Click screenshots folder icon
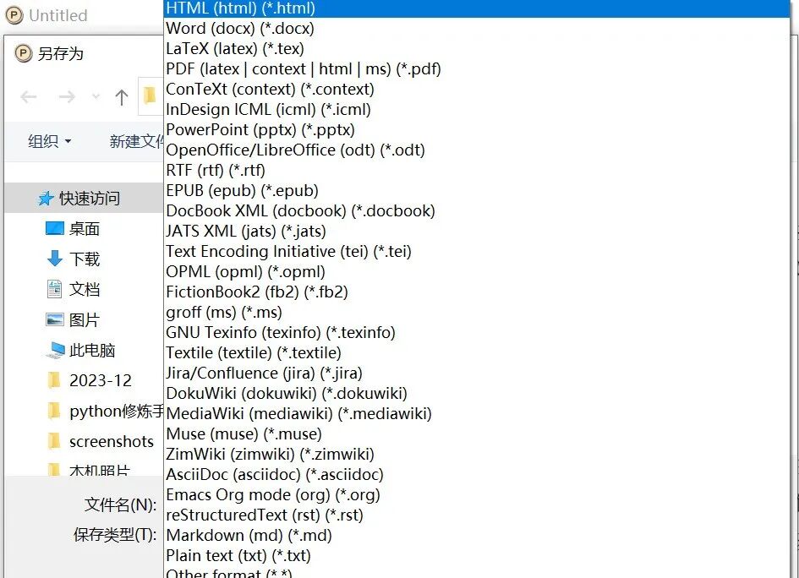 pos(53,441)
